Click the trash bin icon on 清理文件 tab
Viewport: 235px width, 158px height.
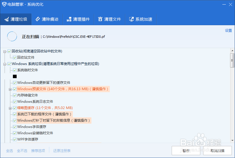point(100,19)
